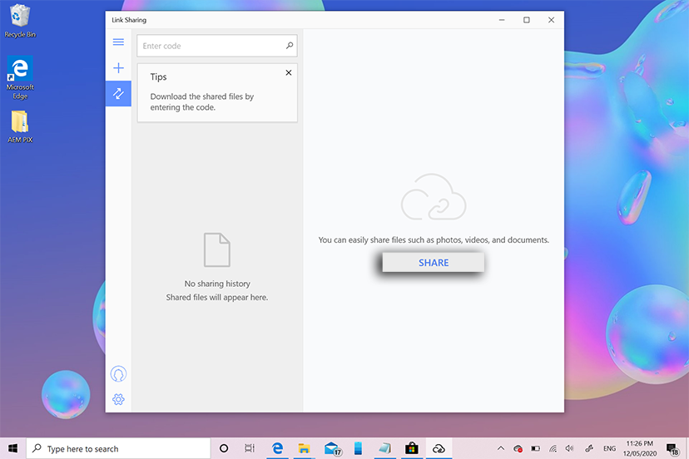Click the taskbar search box
This screenshot has height=459, width=689.
tap(118, 448)
